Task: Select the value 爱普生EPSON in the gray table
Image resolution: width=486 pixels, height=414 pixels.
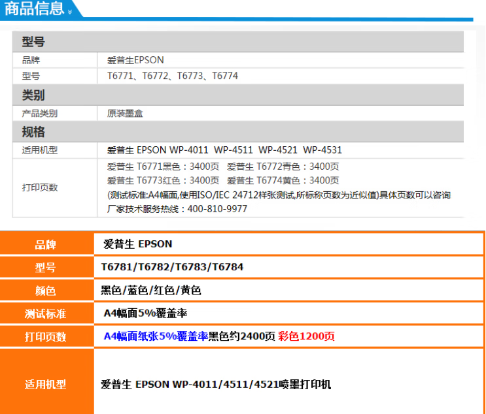Action: click(x=135, y=60)
